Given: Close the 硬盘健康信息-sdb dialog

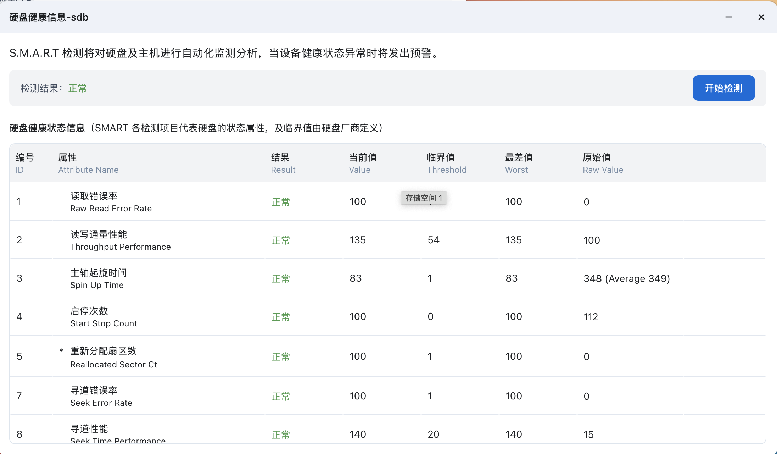Looking at the screenshot, I should 761,17.
